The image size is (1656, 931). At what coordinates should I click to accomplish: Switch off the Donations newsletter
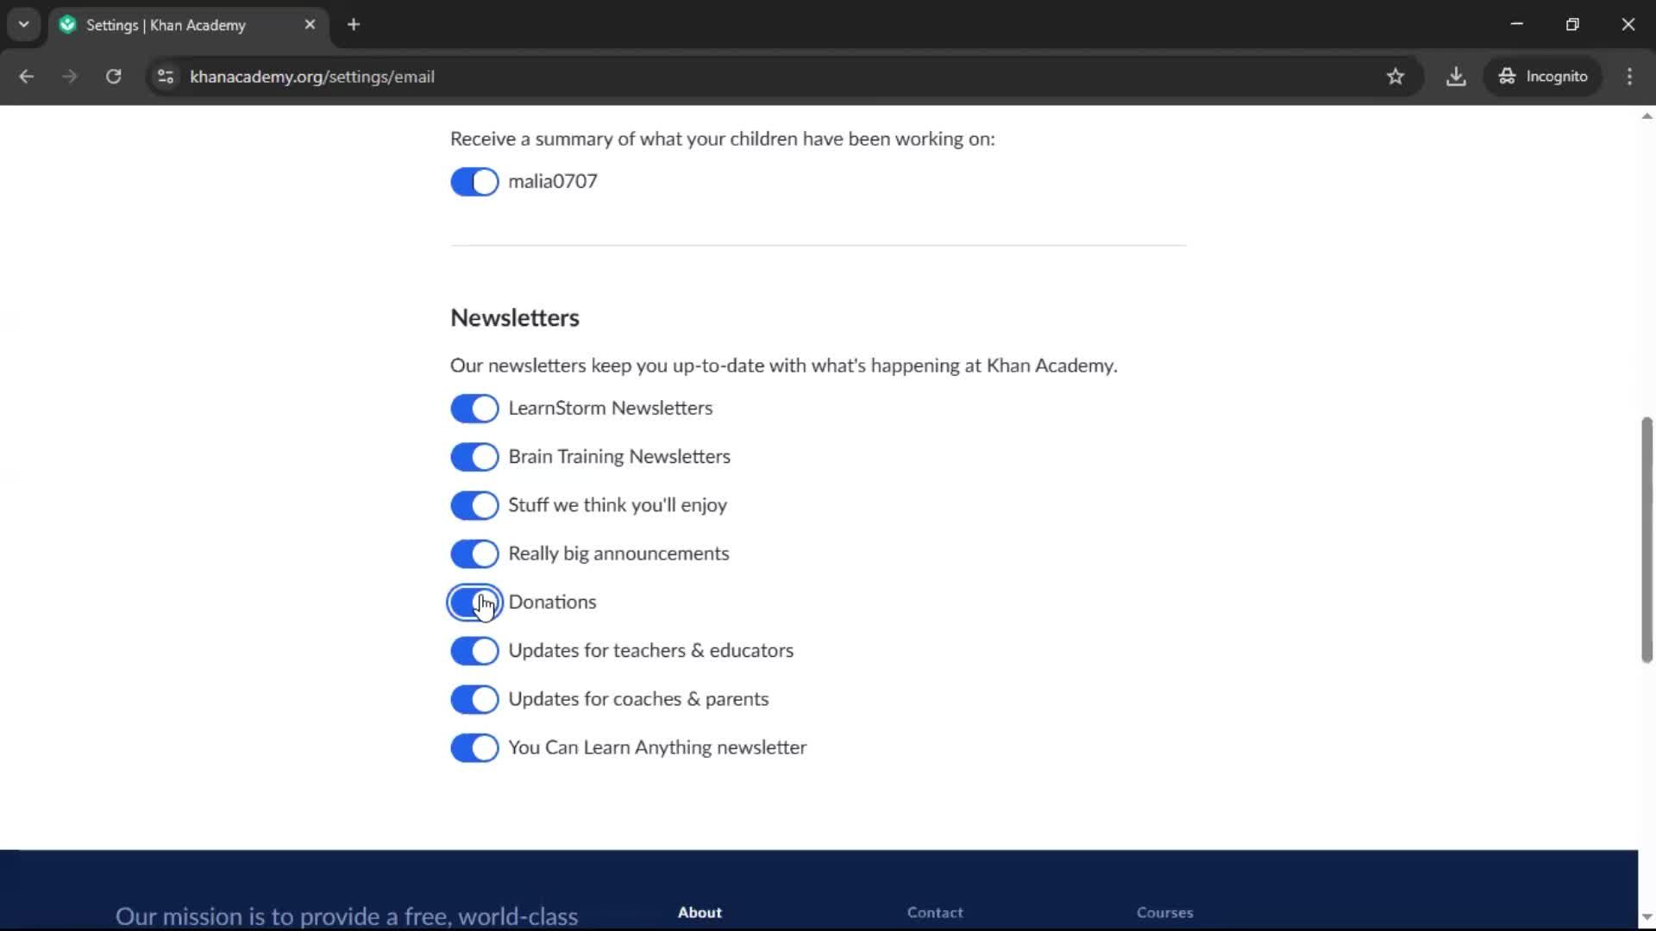pyautogui.click(x=474, y=603)
